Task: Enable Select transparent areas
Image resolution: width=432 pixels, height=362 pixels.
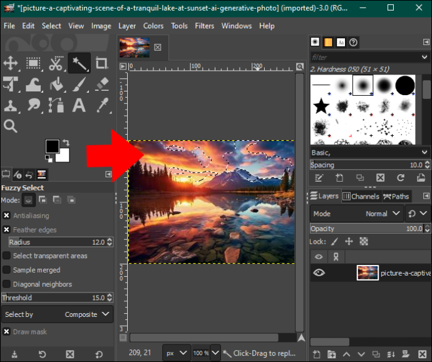Action: click(7, 256)
